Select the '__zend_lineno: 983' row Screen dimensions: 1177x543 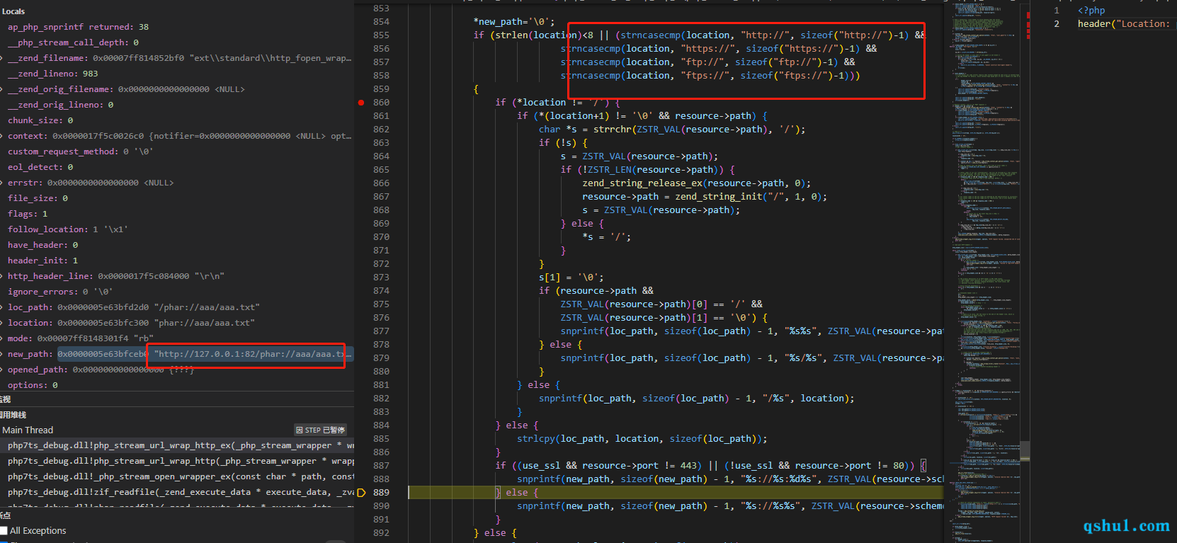point(177,74)
